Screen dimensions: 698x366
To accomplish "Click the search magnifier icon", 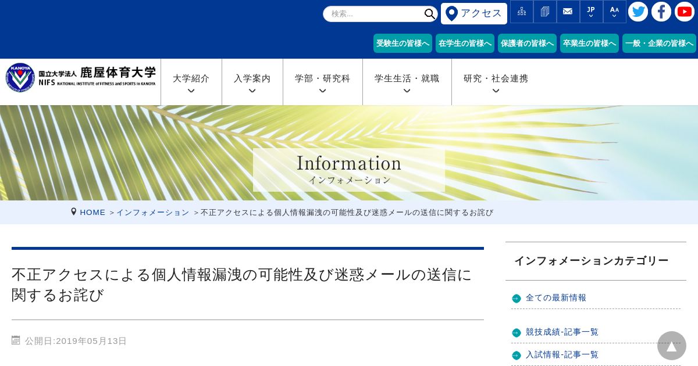I will pos(430,14).
